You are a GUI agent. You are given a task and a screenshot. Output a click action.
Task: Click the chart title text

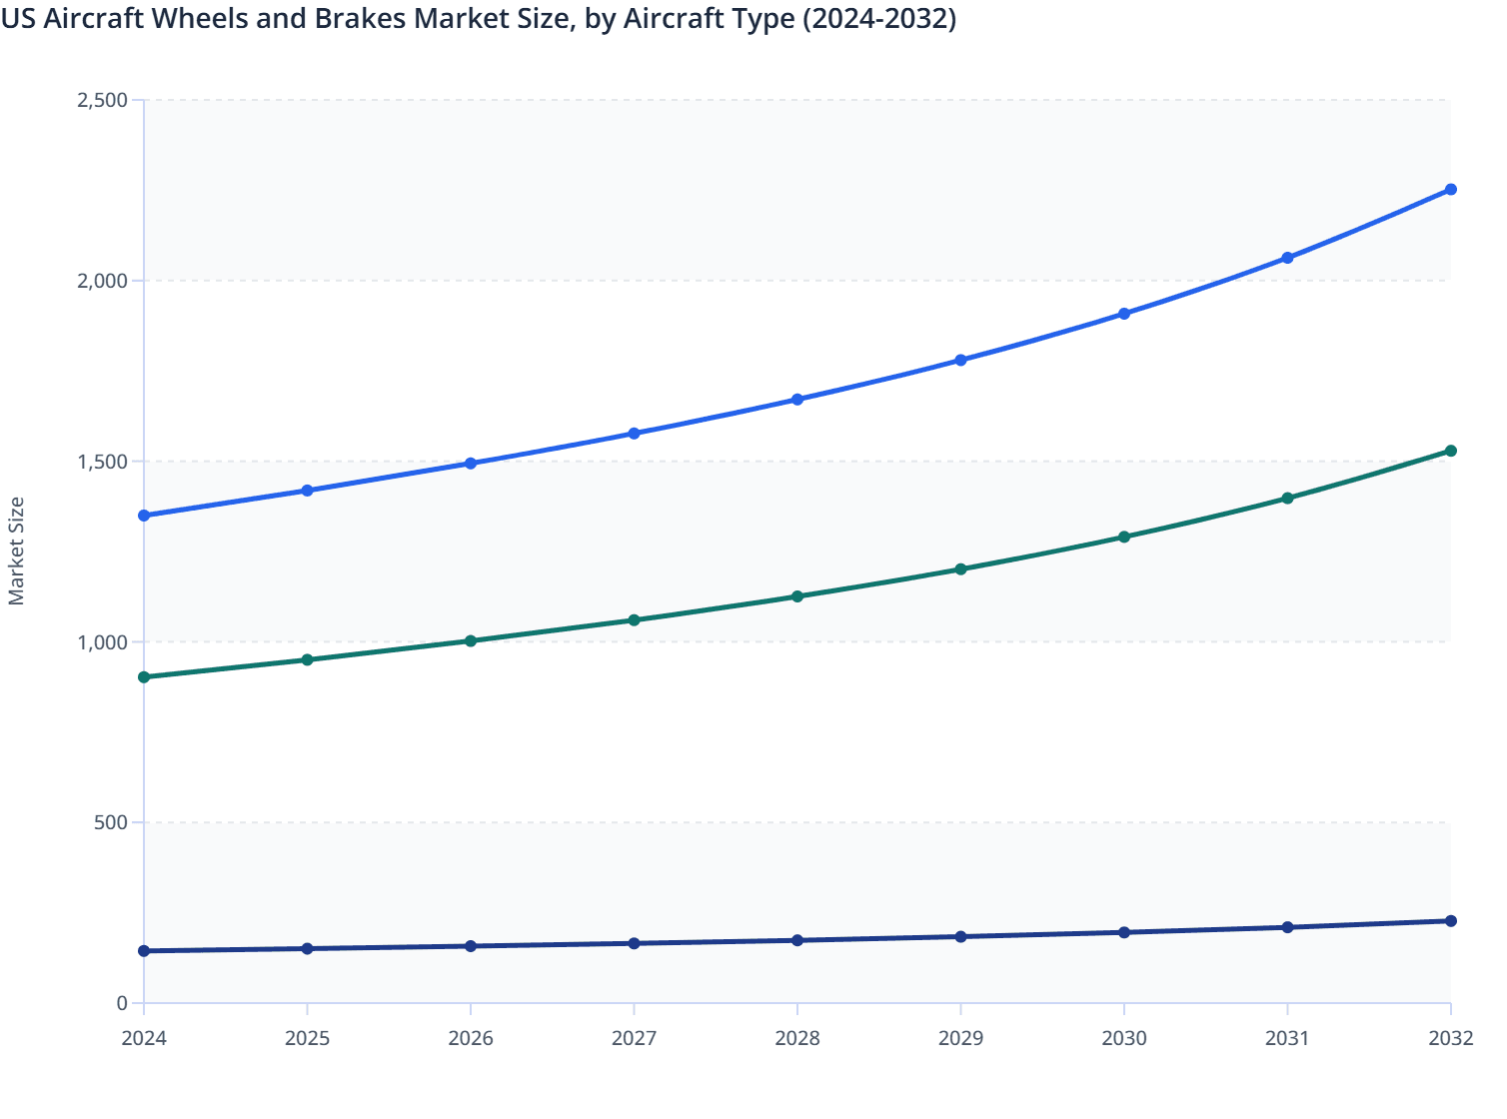coord(480,18)
